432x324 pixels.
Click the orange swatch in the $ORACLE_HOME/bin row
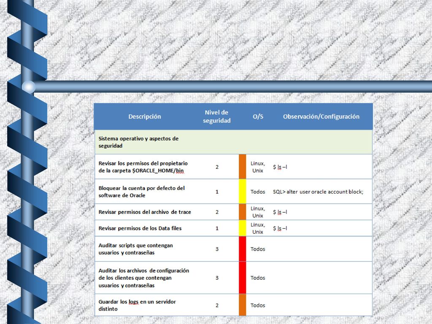point(243,167)
